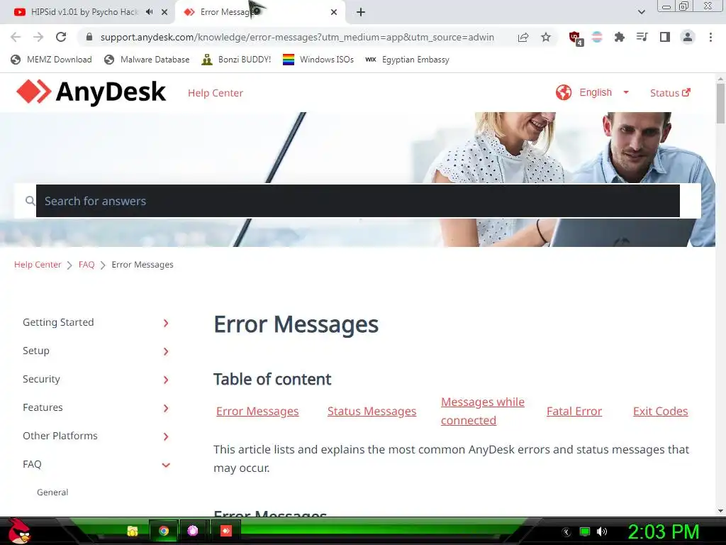This screenshot has width=726, height=545.
Task: Open the MEMZ Download bookmark
Action: click(x=51, y=60)
